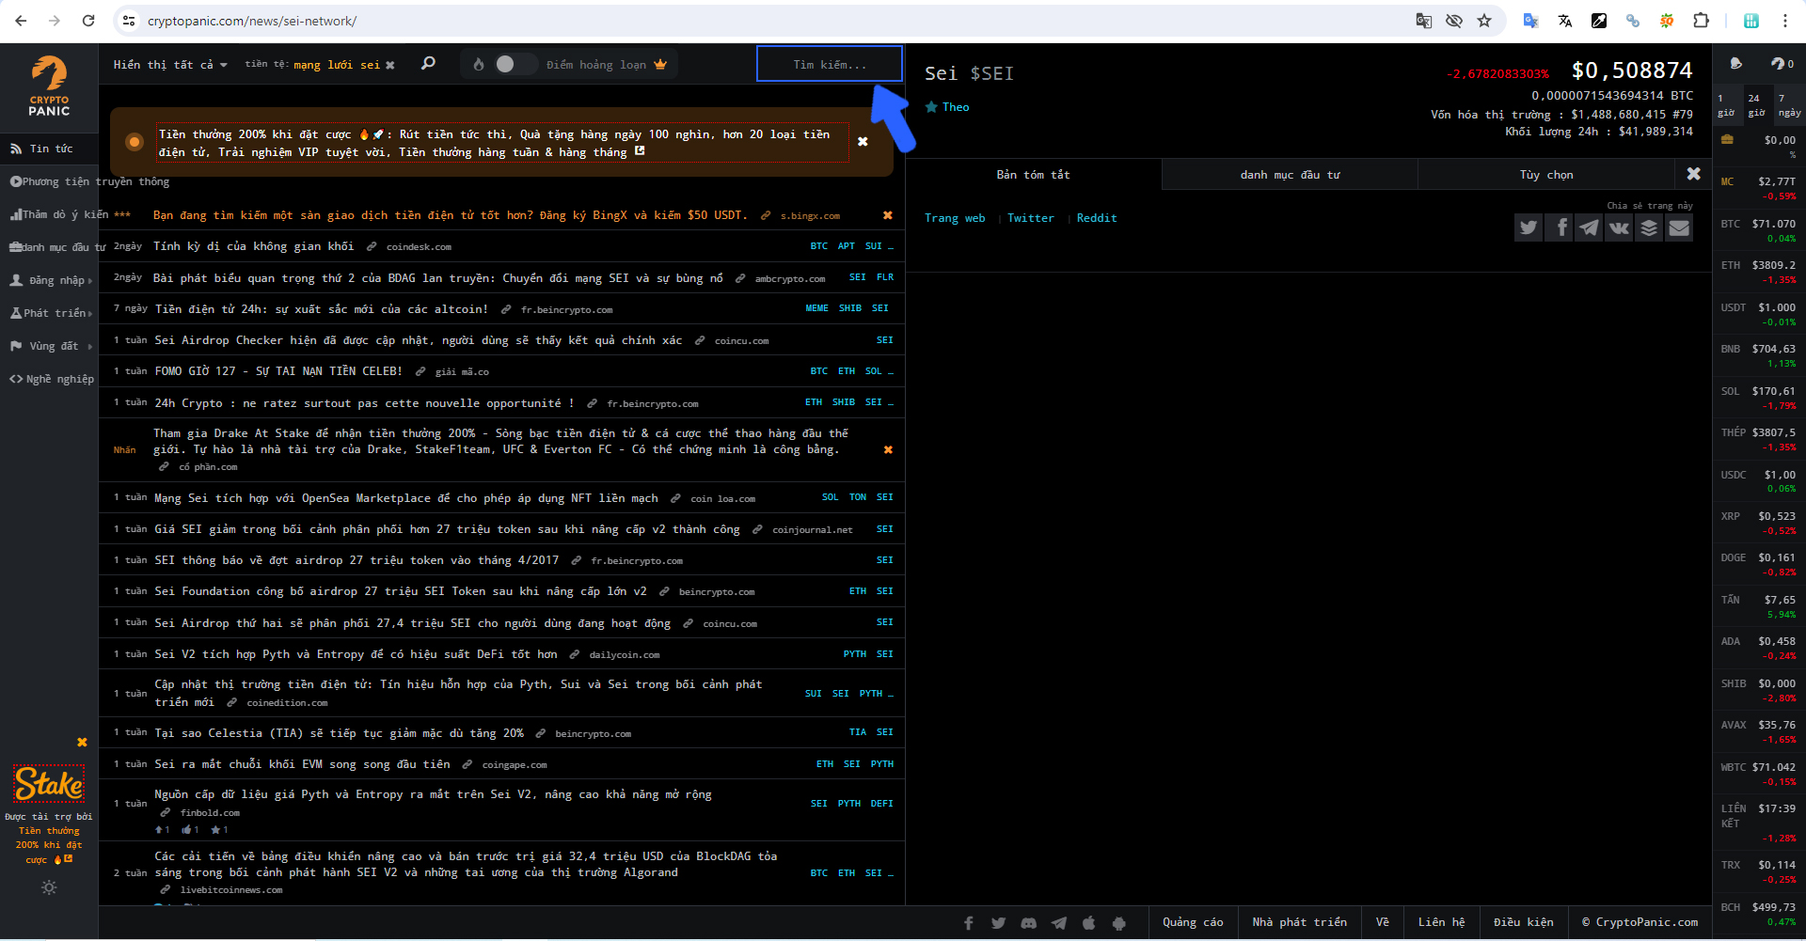This screenshot has width=1806, height=941.
Task: Open the footer Apple app icon
Action: 1089,923
